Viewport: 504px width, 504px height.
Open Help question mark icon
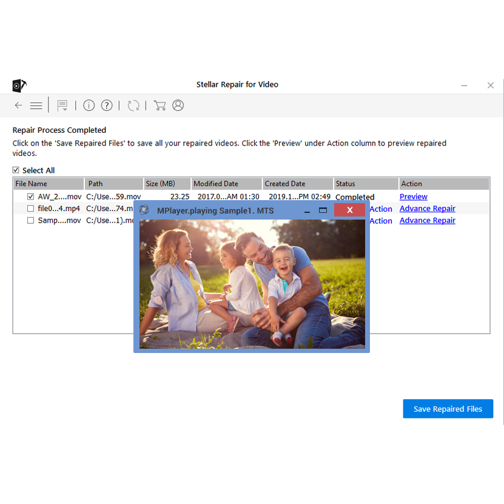coord(107,106)
